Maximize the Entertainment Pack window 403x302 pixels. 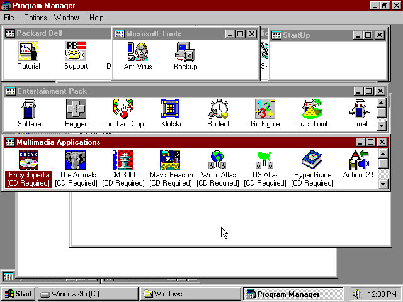[x=368, y=91]
